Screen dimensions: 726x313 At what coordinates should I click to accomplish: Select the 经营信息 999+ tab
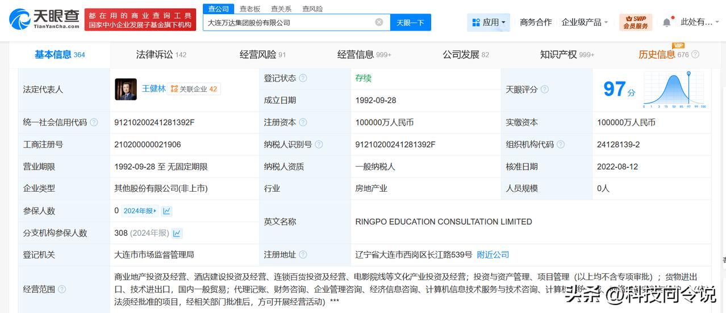[364, 55]
